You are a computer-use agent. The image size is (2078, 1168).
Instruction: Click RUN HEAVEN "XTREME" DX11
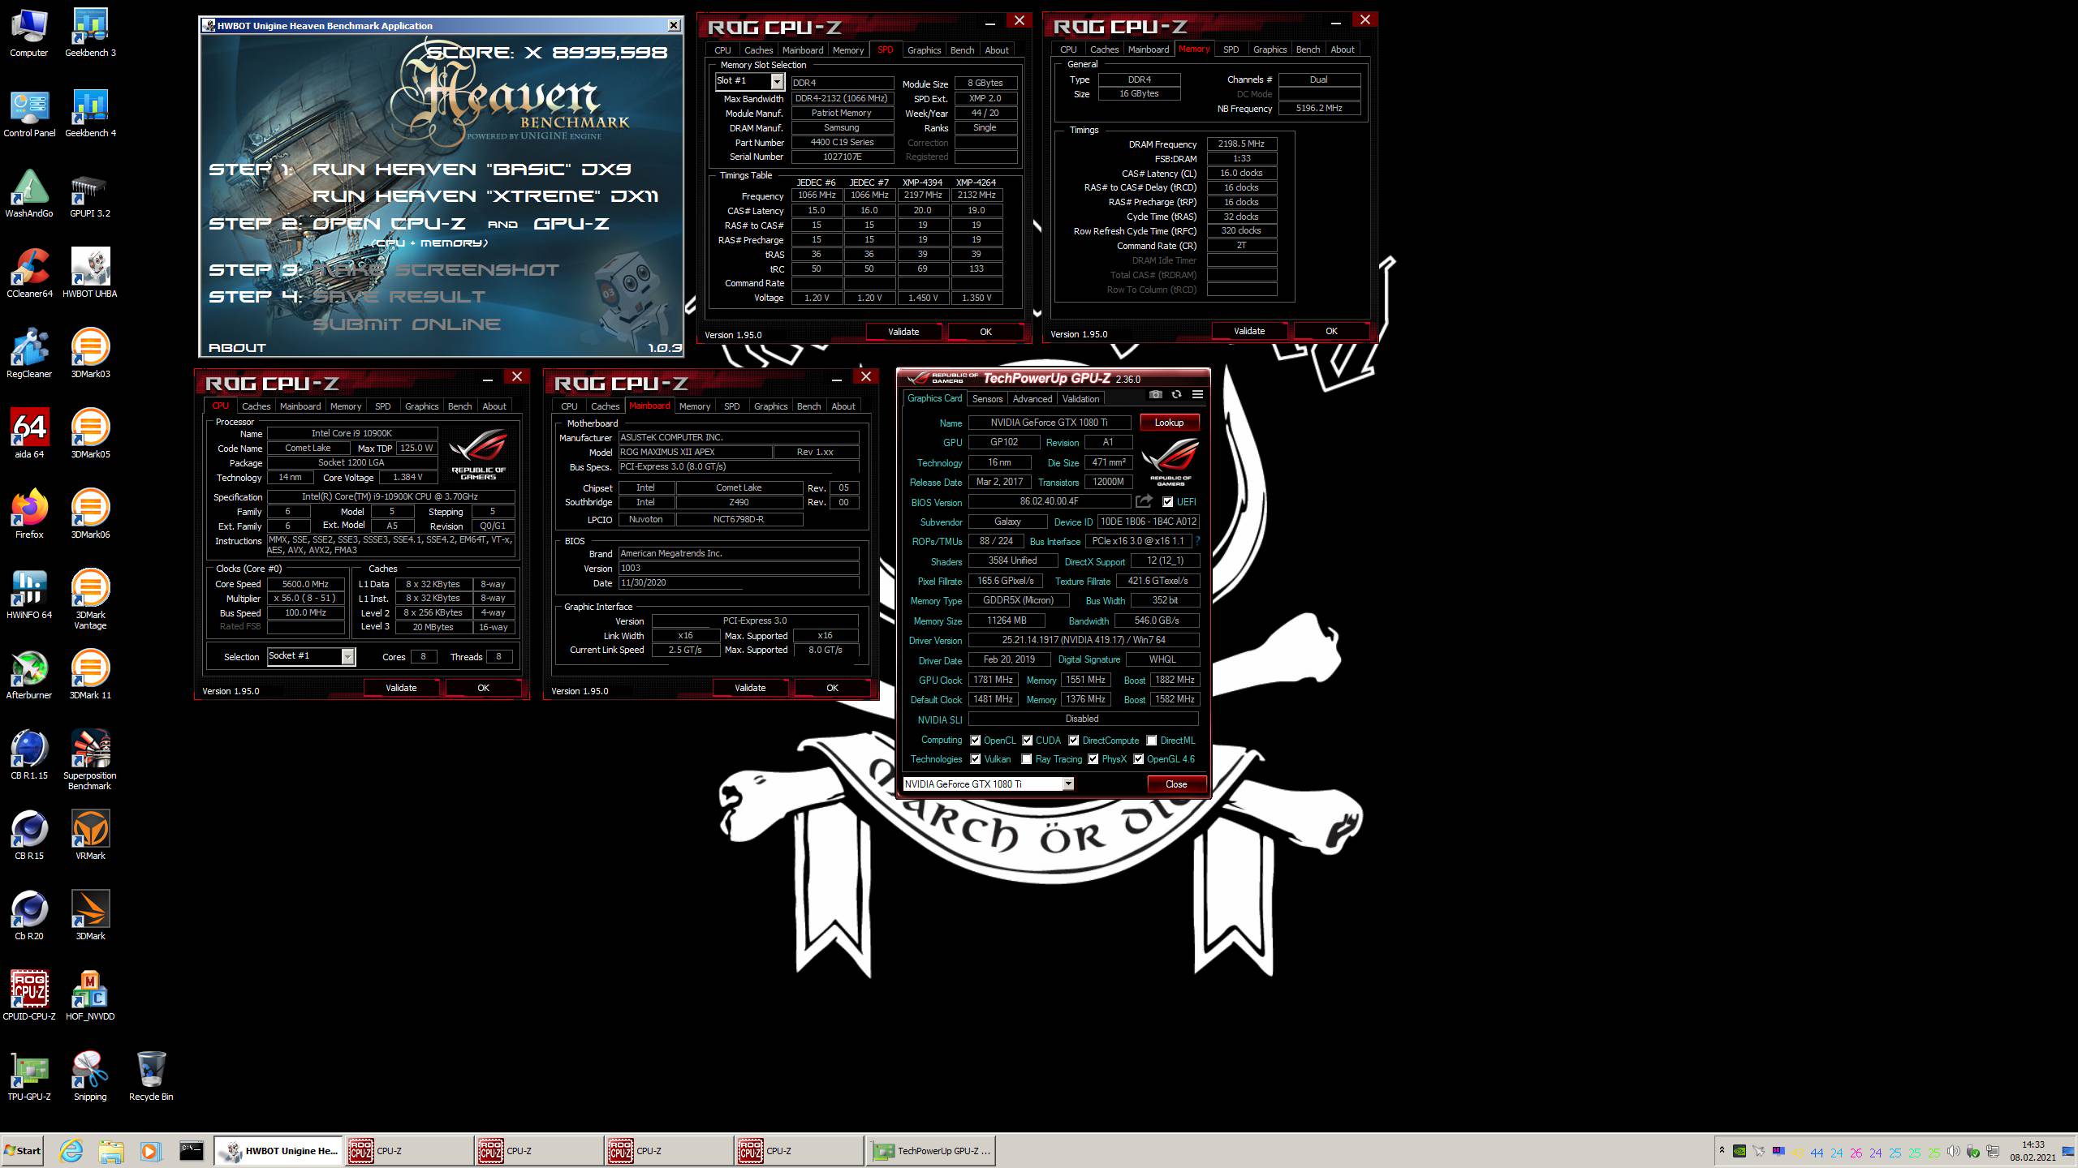pyautogui.click(x=485, y=196)
